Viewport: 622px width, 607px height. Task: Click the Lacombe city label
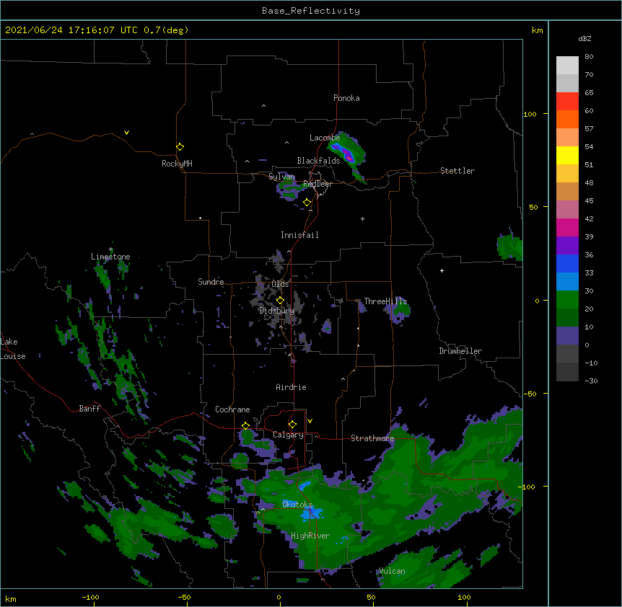point(325,138)
